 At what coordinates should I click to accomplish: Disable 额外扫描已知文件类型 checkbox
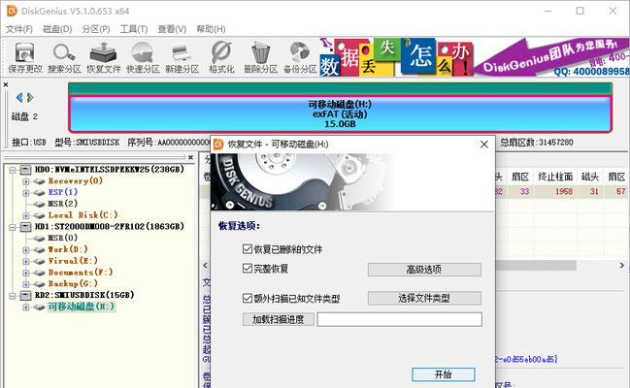tap(247, 298)
